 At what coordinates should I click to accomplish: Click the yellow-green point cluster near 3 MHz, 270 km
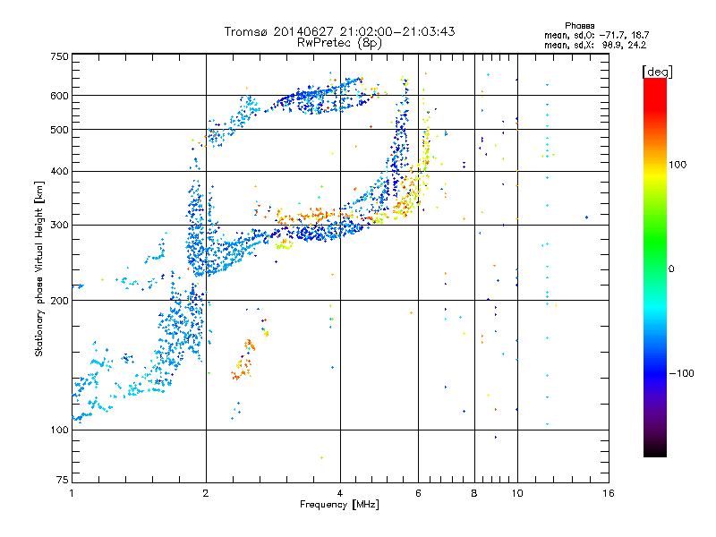pos(284,245)
